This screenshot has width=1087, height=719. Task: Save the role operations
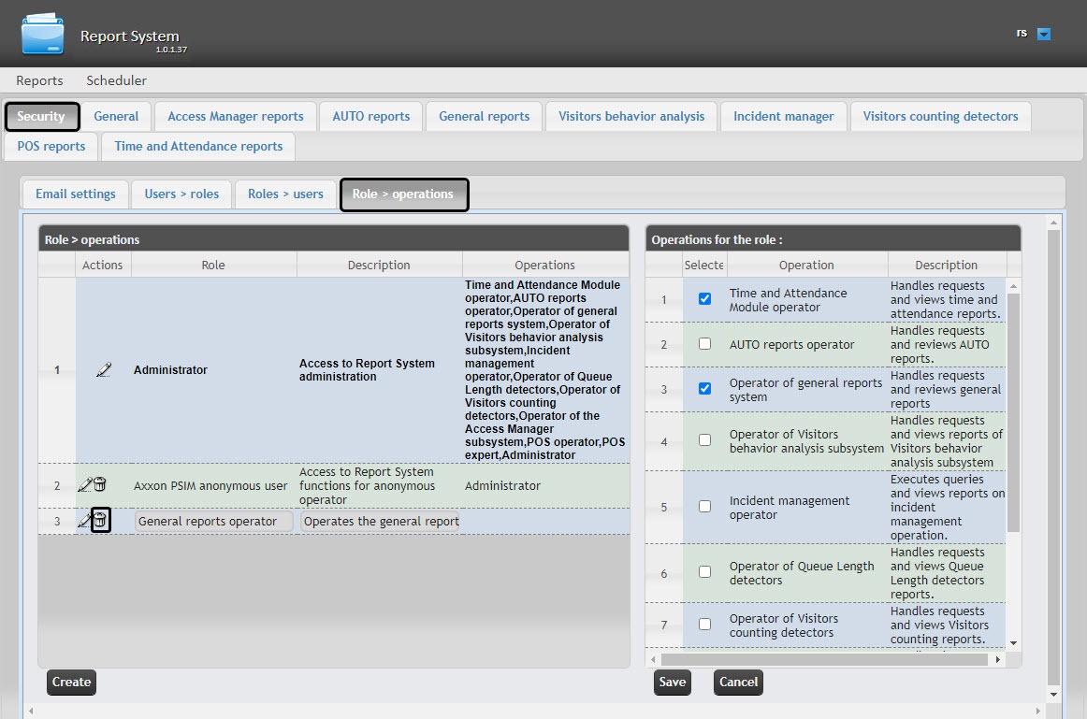tap(672, 682)
